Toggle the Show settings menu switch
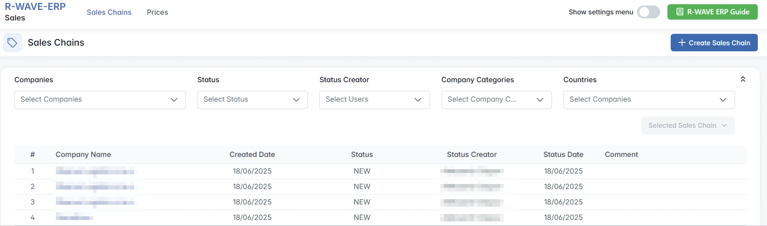 pos(648,12)
